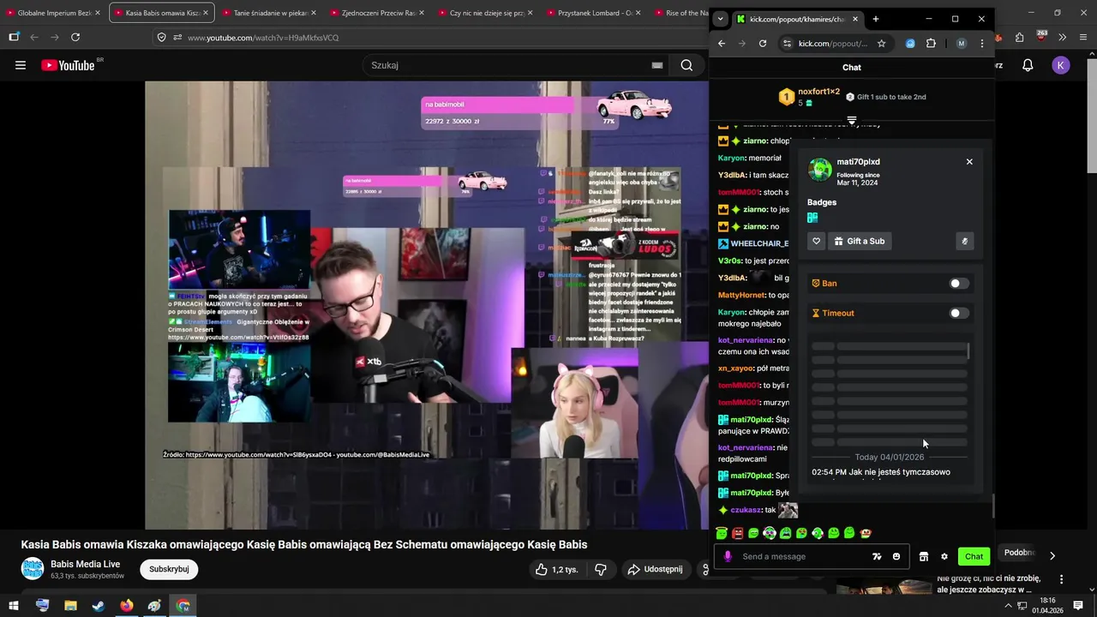Screen dimensions: 1097x617
Task: Open a new tab in Kick Chrome window
Action: (x=875, y=19)
